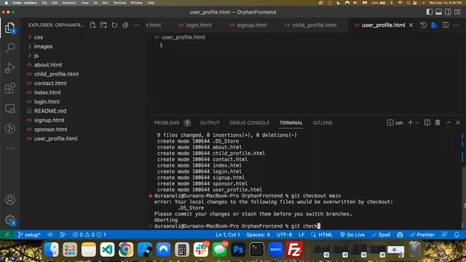Go to line via Ln 1, Col 1
Image resolution: width=466 pixels, height=262 pixels.
(x=228, y=234)
